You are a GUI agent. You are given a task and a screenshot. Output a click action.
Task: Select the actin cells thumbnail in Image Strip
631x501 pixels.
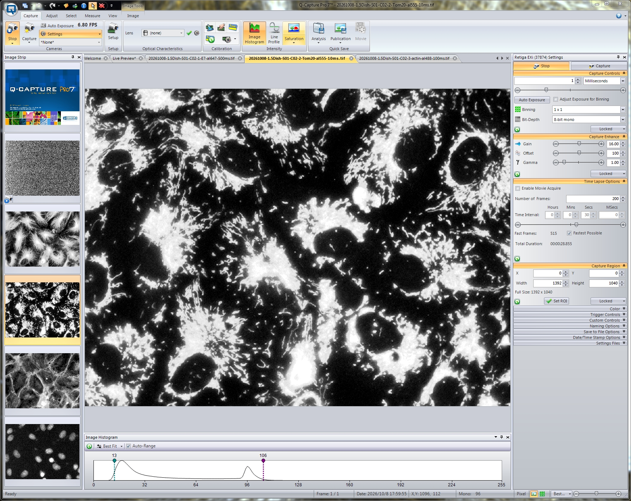point(43,381)
